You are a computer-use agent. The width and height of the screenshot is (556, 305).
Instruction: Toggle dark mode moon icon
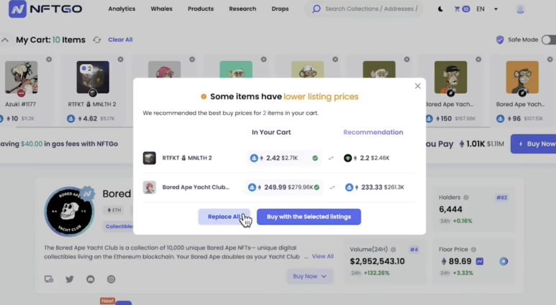(x=440, y=9)
